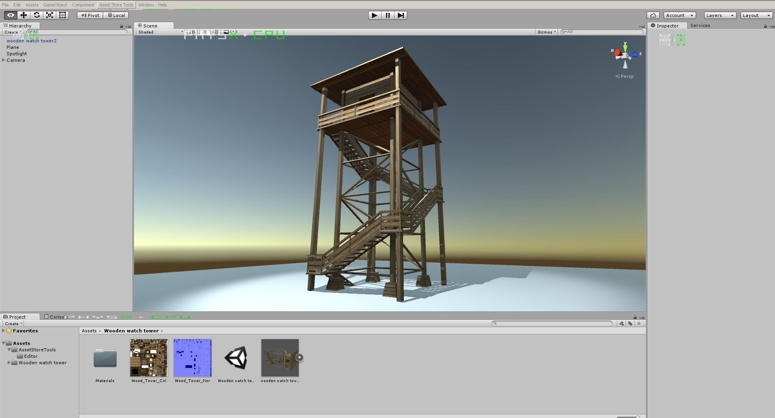Click the Scene view search field
This screenshot has width=775, height=418.
click(602, 32)
